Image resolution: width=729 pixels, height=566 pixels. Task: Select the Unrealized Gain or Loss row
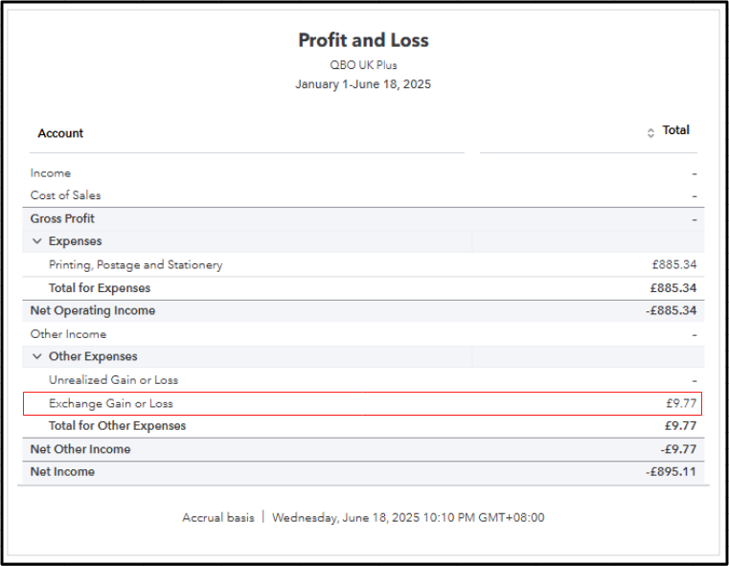pyautogui.click(x=113, y=380)
